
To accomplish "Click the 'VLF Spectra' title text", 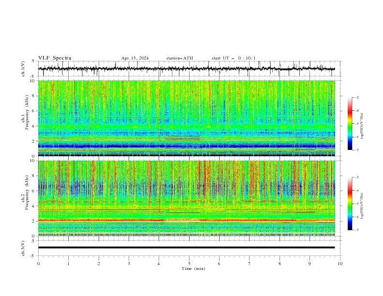I will coord(55,58).
